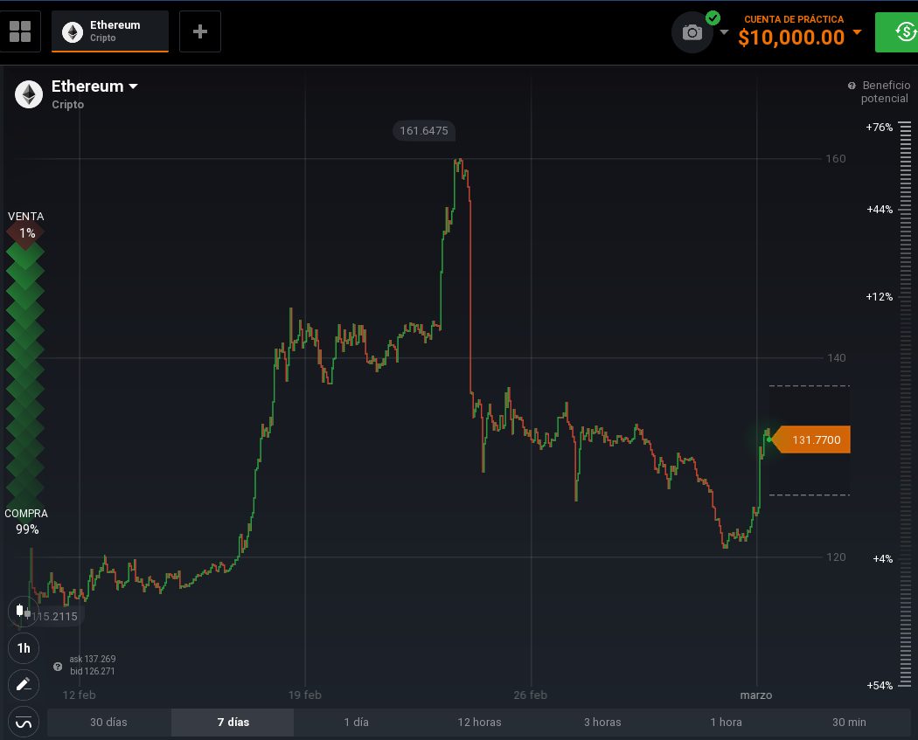Click the 19 feb date label
This screenshot has height=740, width=918.
305,695
